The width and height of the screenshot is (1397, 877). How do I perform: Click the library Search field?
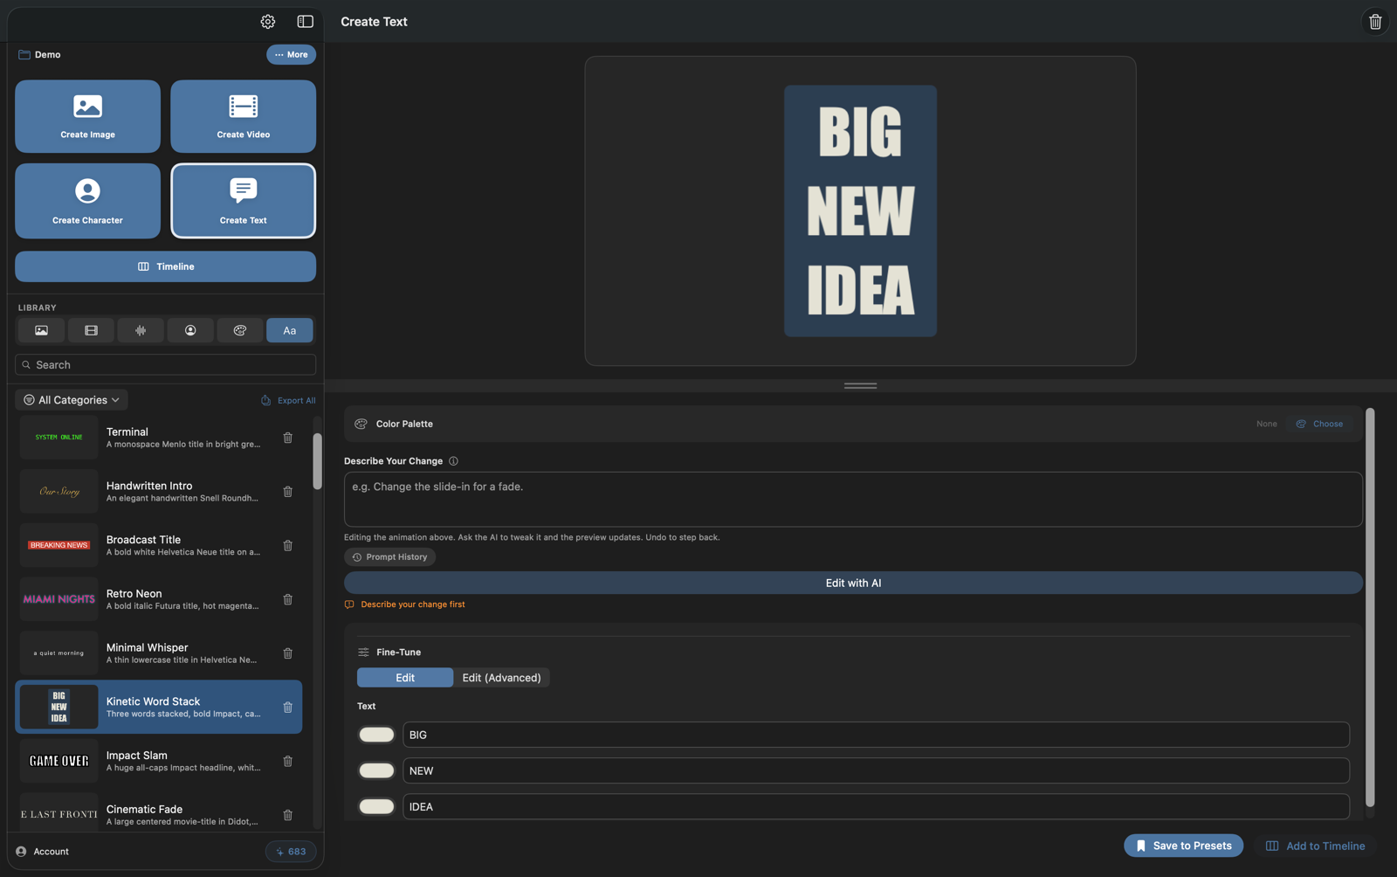(166, 365)
